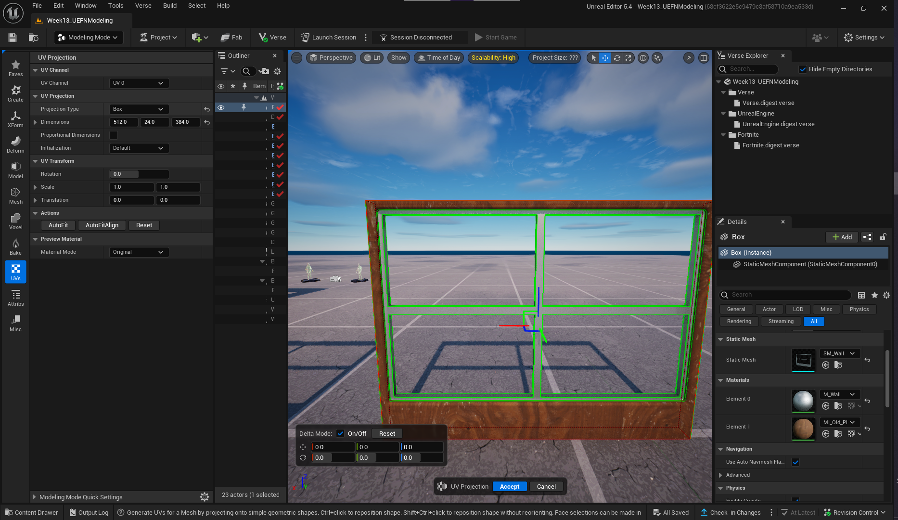The height and width of the screenshot is (520, 898).
Task: Activate the rotate gizmo tool
Action: tap(617, 58)
